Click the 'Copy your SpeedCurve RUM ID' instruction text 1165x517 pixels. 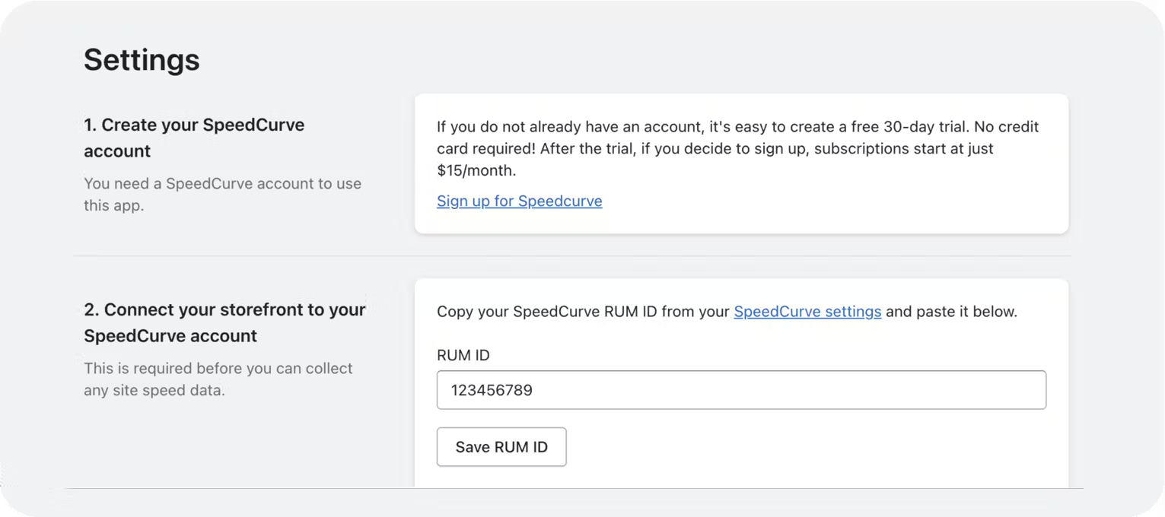727,312
